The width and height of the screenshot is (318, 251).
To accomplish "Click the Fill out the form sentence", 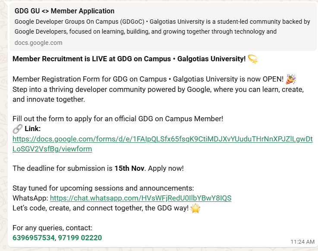I will click(x=118, y=119).
